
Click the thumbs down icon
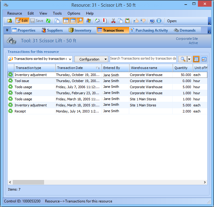pyautogui.click(x=143, y=21)
